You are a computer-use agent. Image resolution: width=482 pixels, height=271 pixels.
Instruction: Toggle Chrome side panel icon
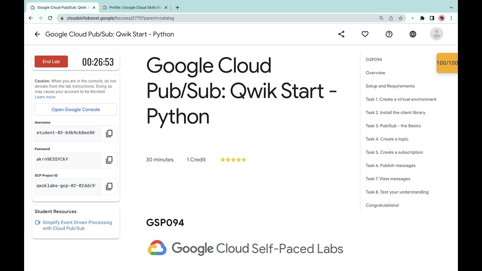click(432, 18)
